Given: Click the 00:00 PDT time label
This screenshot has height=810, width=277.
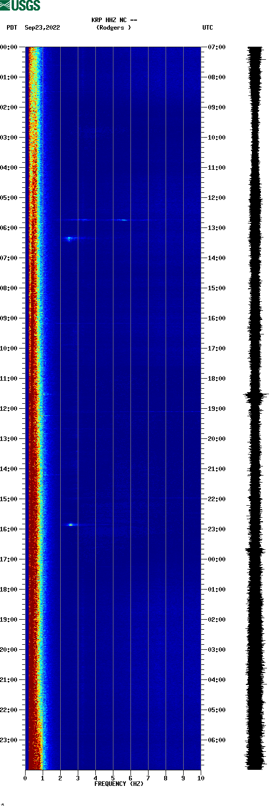Looking at the screenshot, I should tap(9, 47).
